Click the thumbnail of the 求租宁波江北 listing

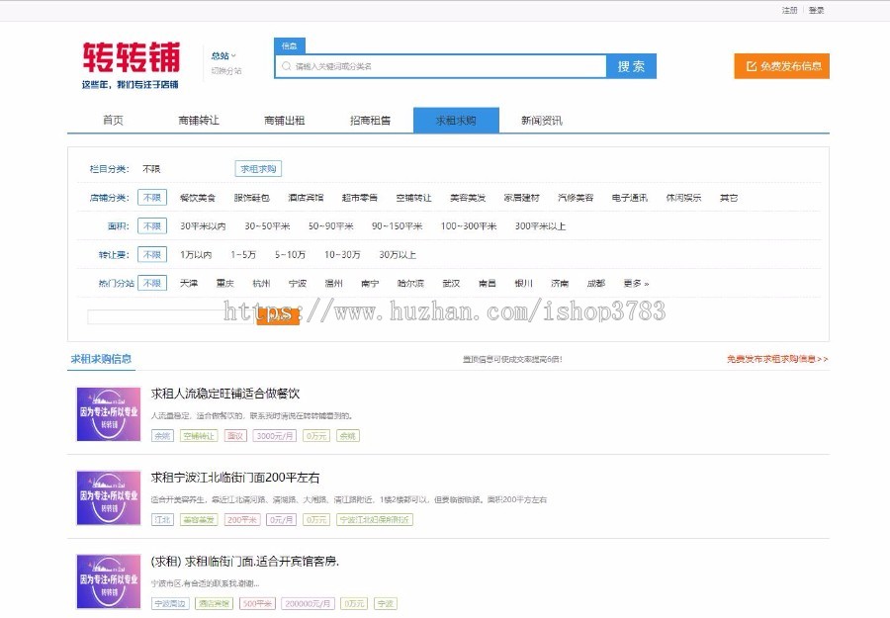[x=107, y=497]
